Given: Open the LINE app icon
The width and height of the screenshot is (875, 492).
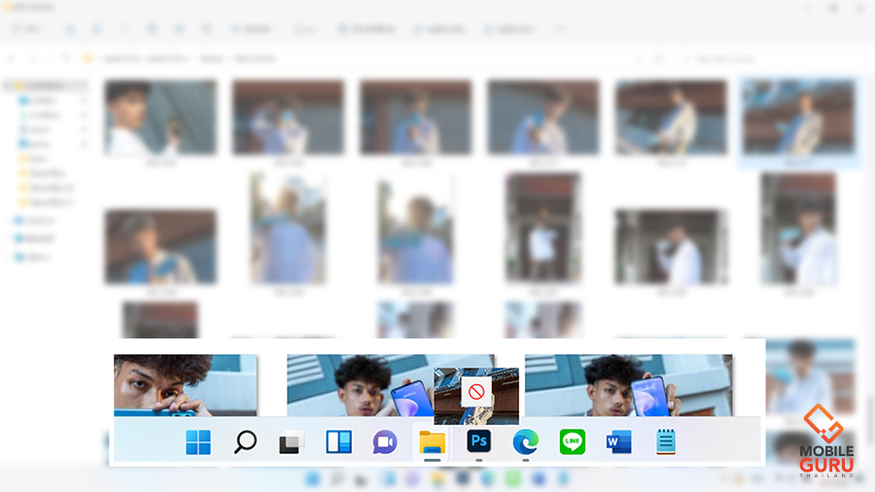Looking at the screenshot, I should (x=573, y=442).
